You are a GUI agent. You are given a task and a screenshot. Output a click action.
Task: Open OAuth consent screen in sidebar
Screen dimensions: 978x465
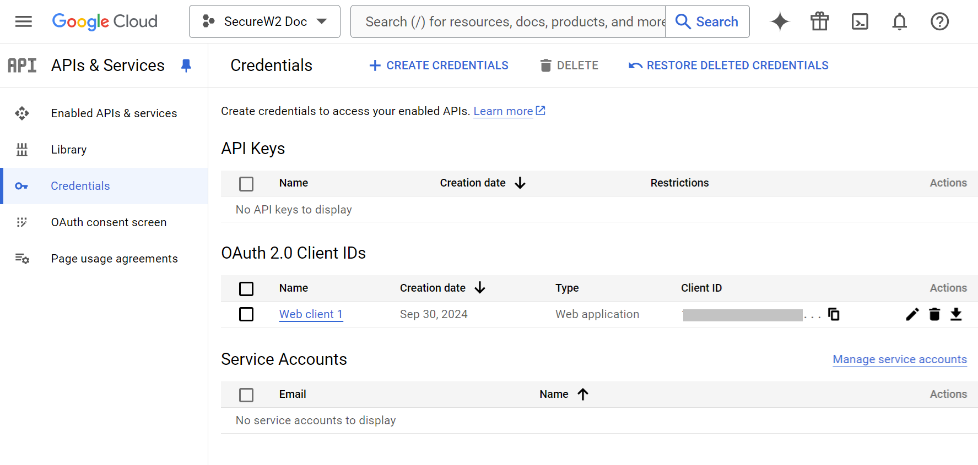click(109, 222)
